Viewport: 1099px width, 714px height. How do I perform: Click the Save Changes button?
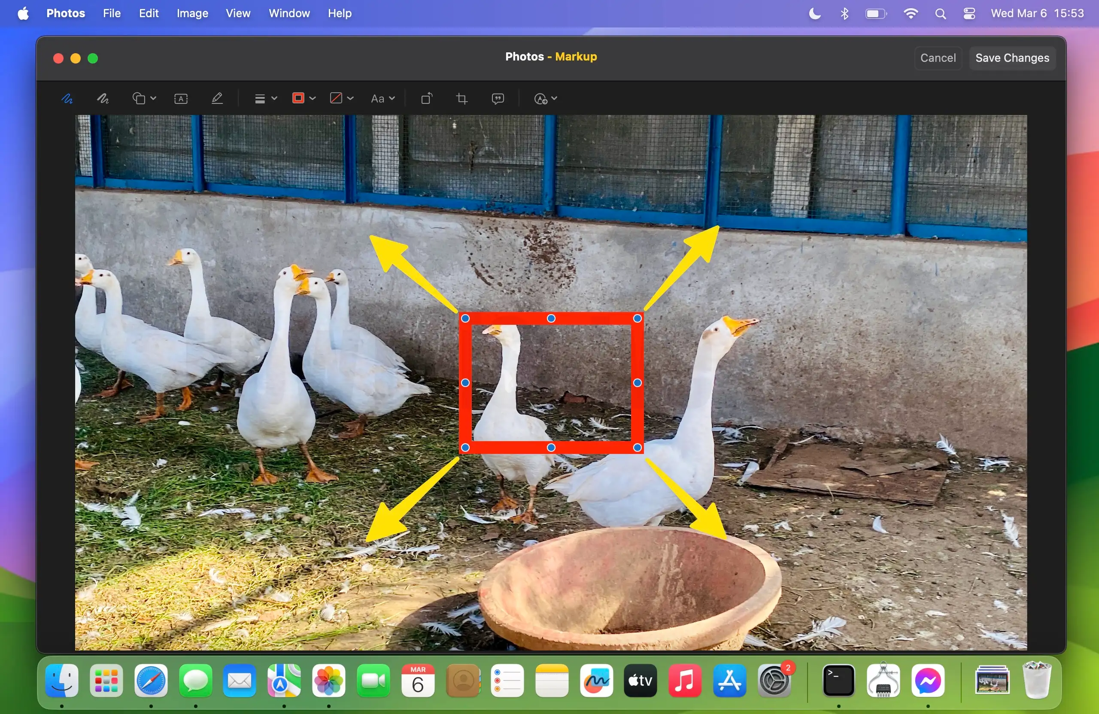click(x=1012, y=57)
